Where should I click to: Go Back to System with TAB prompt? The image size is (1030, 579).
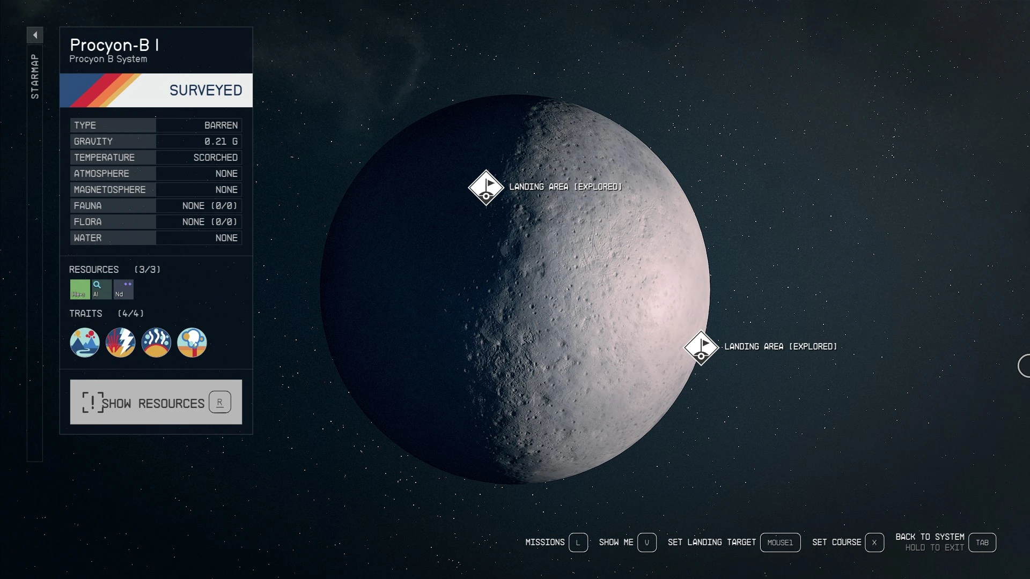point(982,543)
